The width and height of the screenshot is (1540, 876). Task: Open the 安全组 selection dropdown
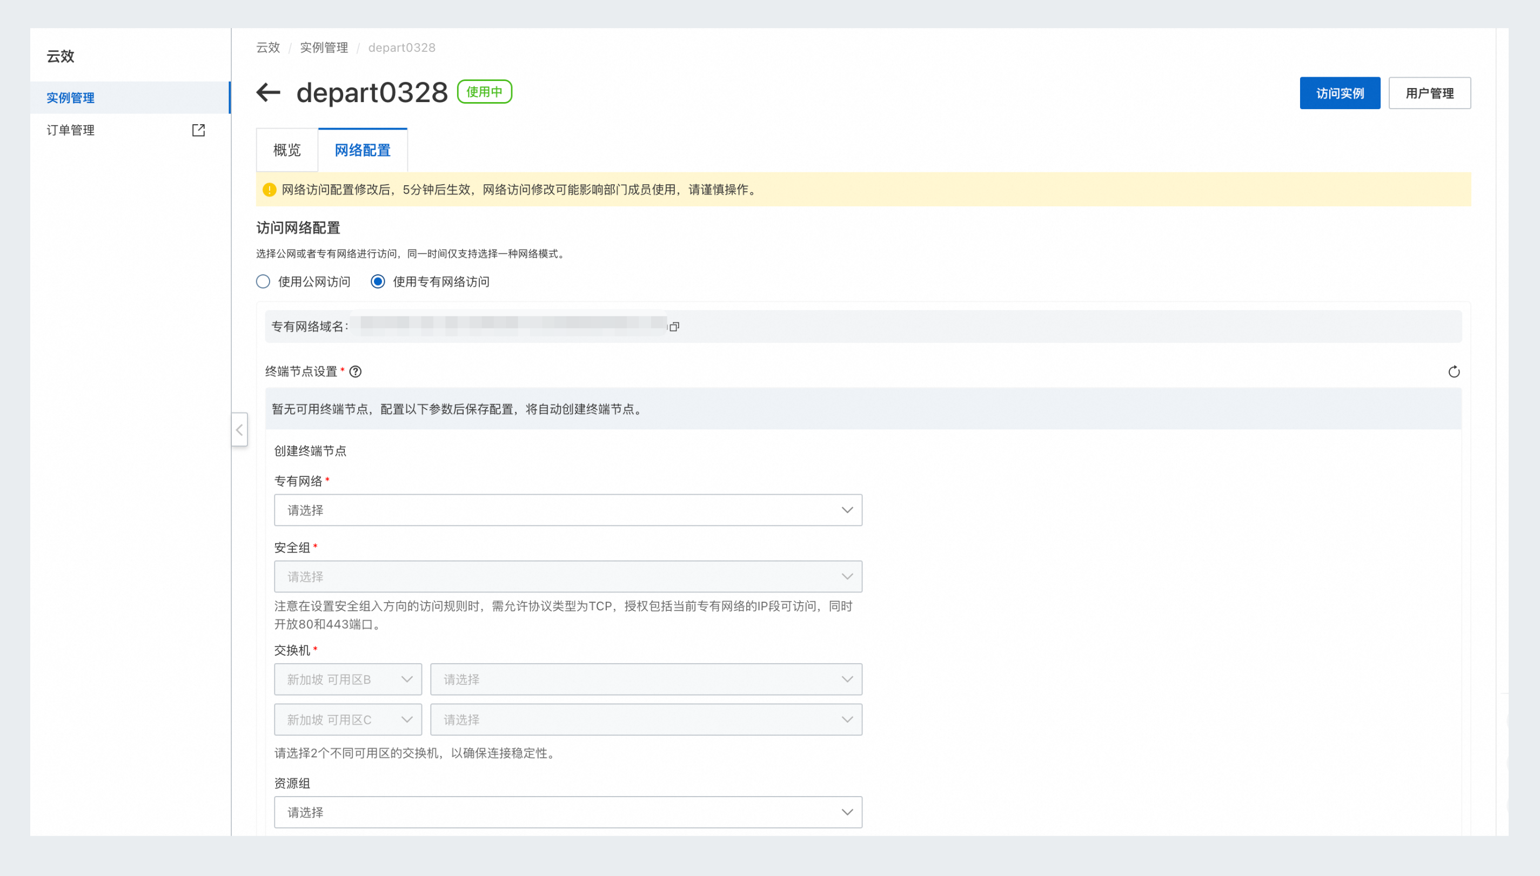(567, 576)
